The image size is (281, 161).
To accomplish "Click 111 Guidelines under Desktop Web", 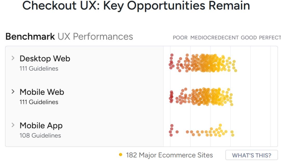I will click(39, 69).
